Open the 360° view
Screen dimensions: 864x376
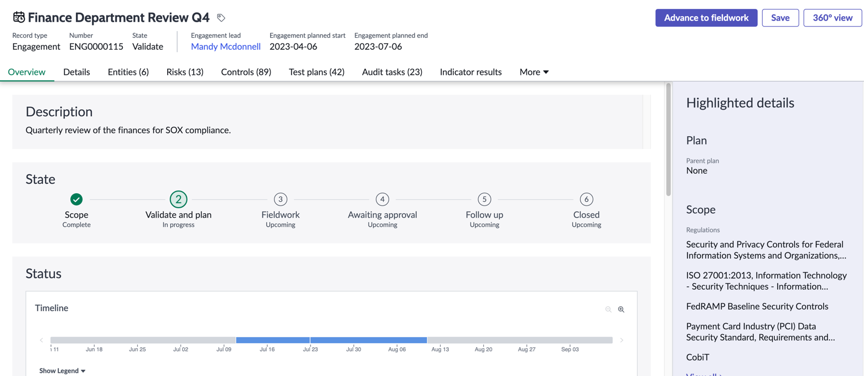click(832, 18)
